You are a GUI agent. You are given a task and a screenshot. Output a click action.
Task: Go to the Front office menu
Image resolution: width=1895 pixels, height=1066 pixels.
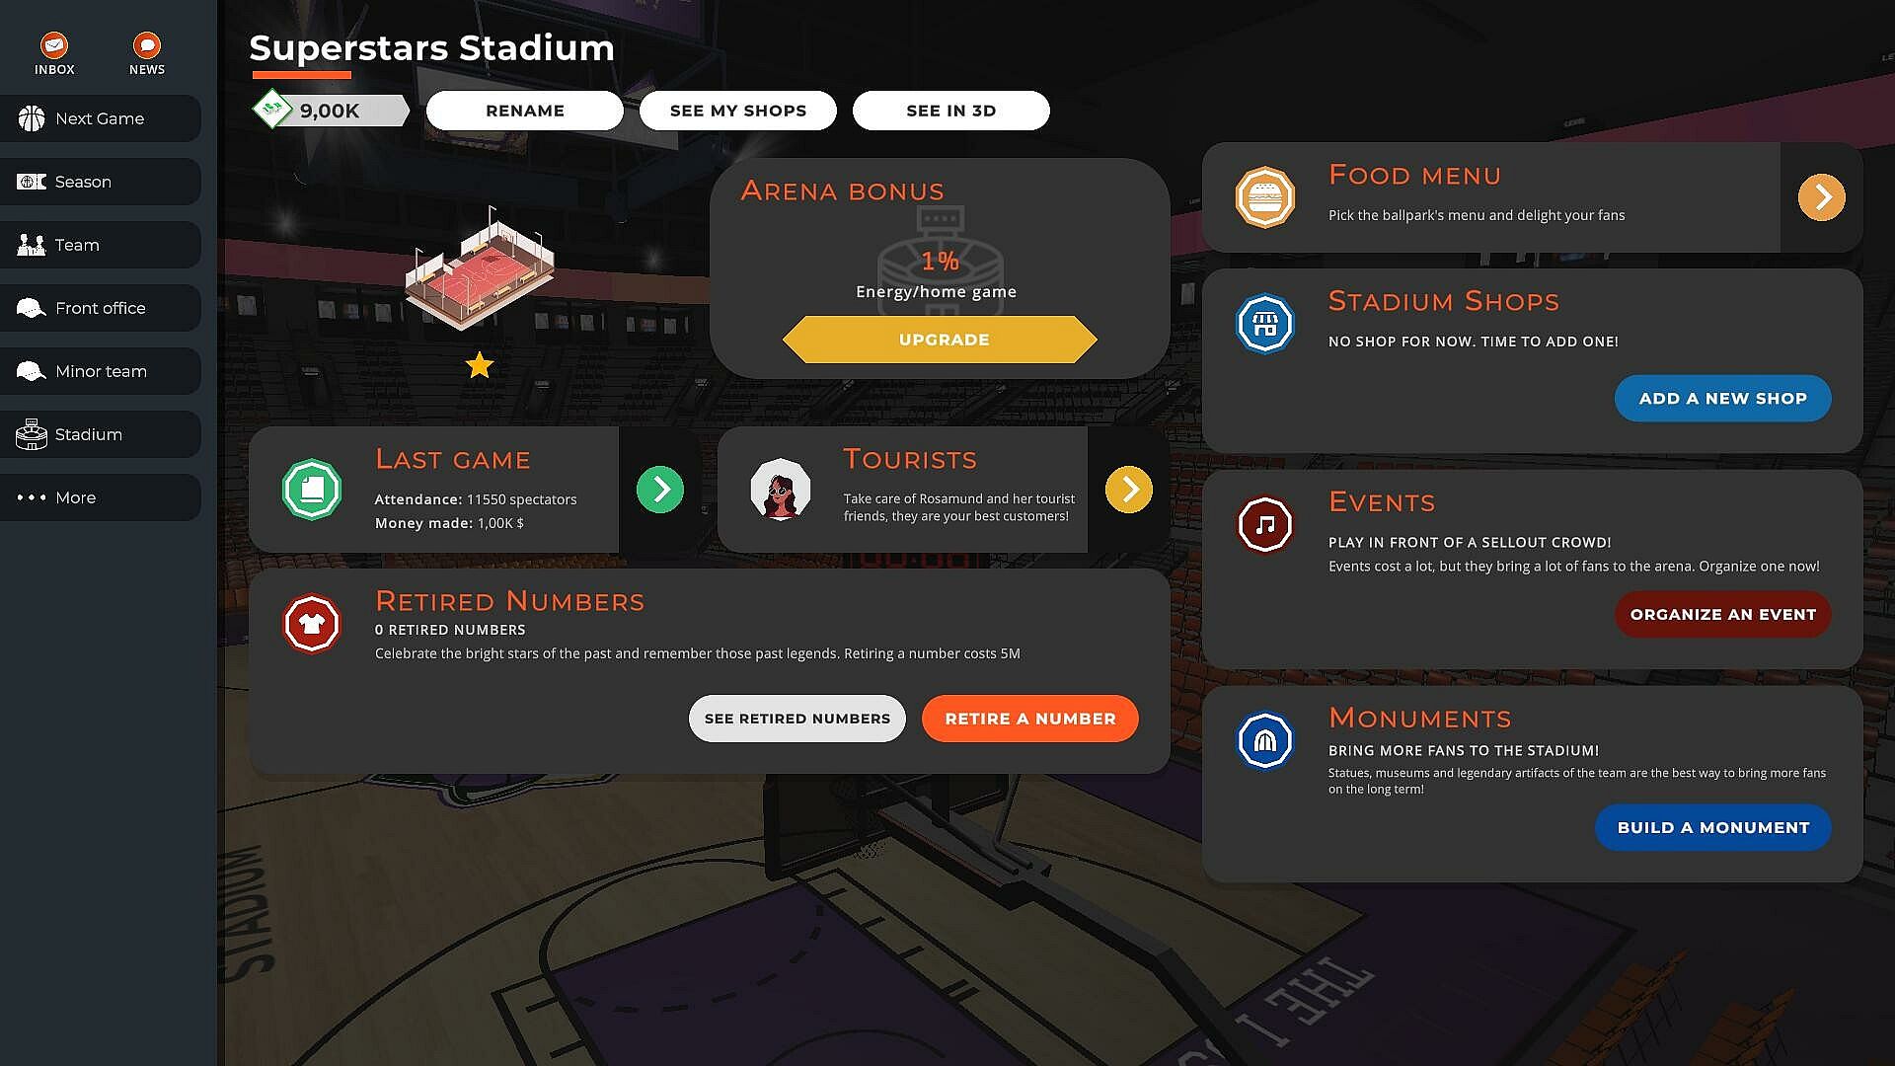(x=100, y=308)
